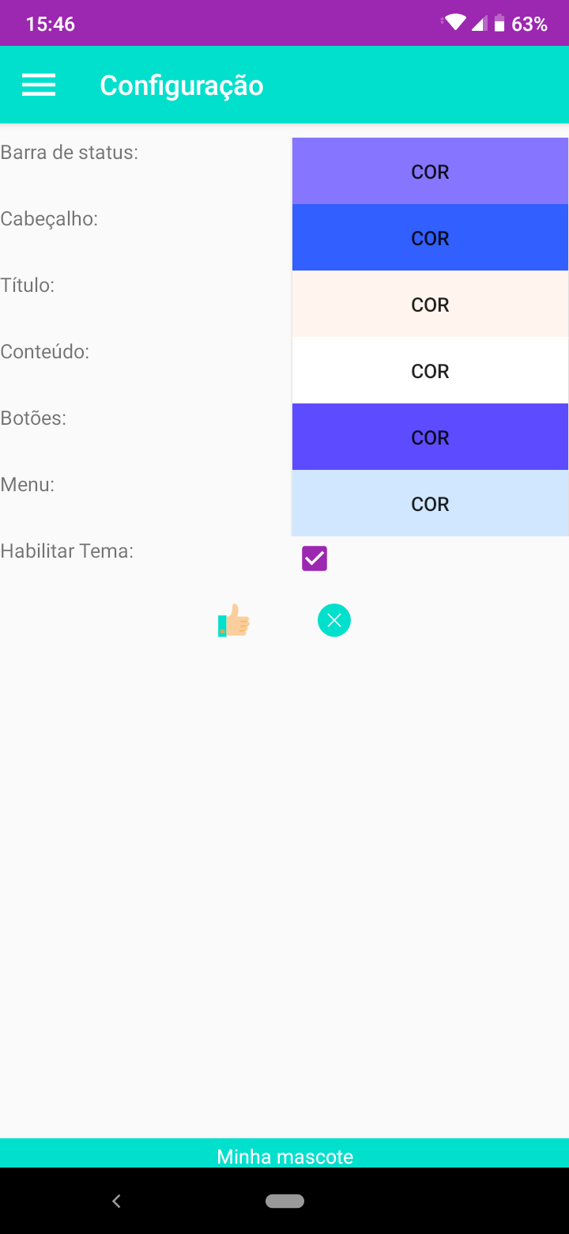Tap the round cancel X icon
The height and width of the screenshot is (1234, 569).
tap(334, 620)
